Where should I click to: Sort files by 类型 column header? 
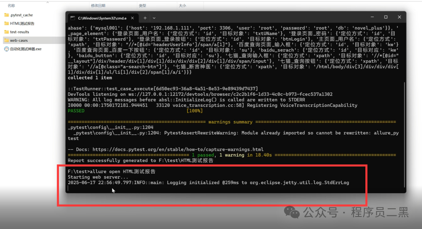(142, 5)
